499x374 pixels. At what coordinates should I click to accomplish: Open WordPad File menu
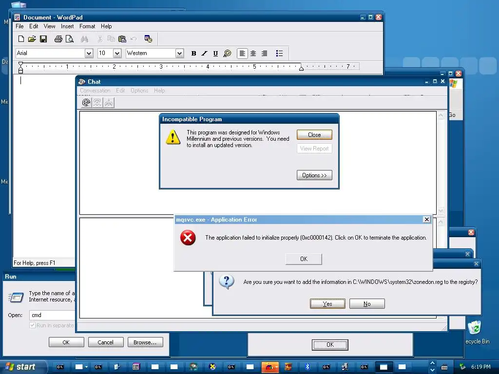pos(19,26)
